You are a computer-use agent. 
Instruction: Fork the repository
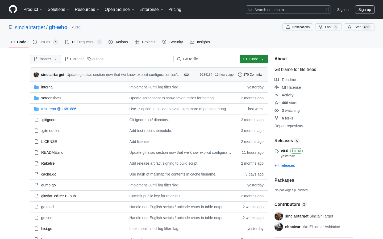click(x=328, y=27)
